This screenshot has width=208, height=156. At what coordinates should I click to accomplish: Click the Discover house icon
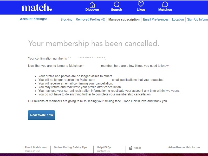pyautogui.click(x=92, y=5)
